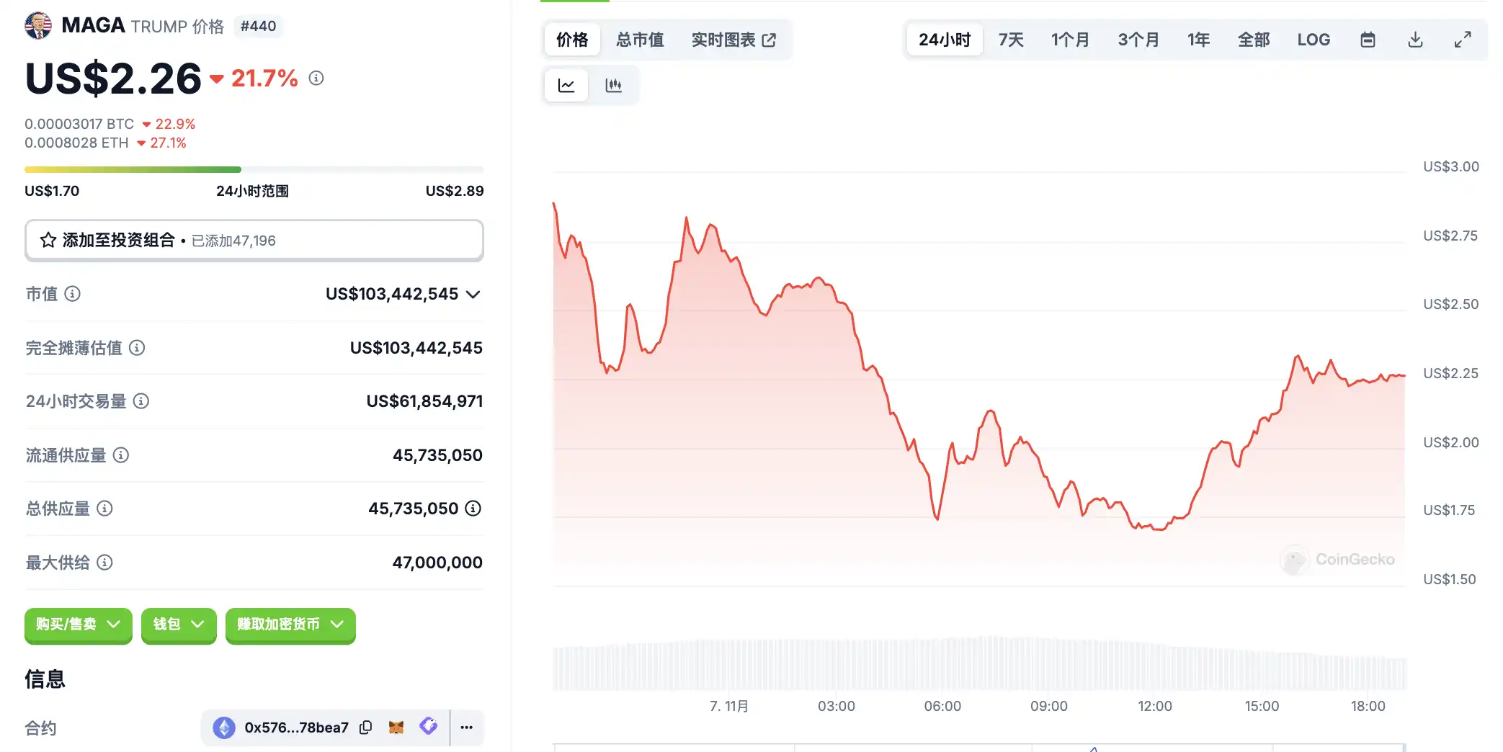Switch to the candlestick chart icon
The width and height of the screenshot is (1503, 752).
tap(614, 86)
